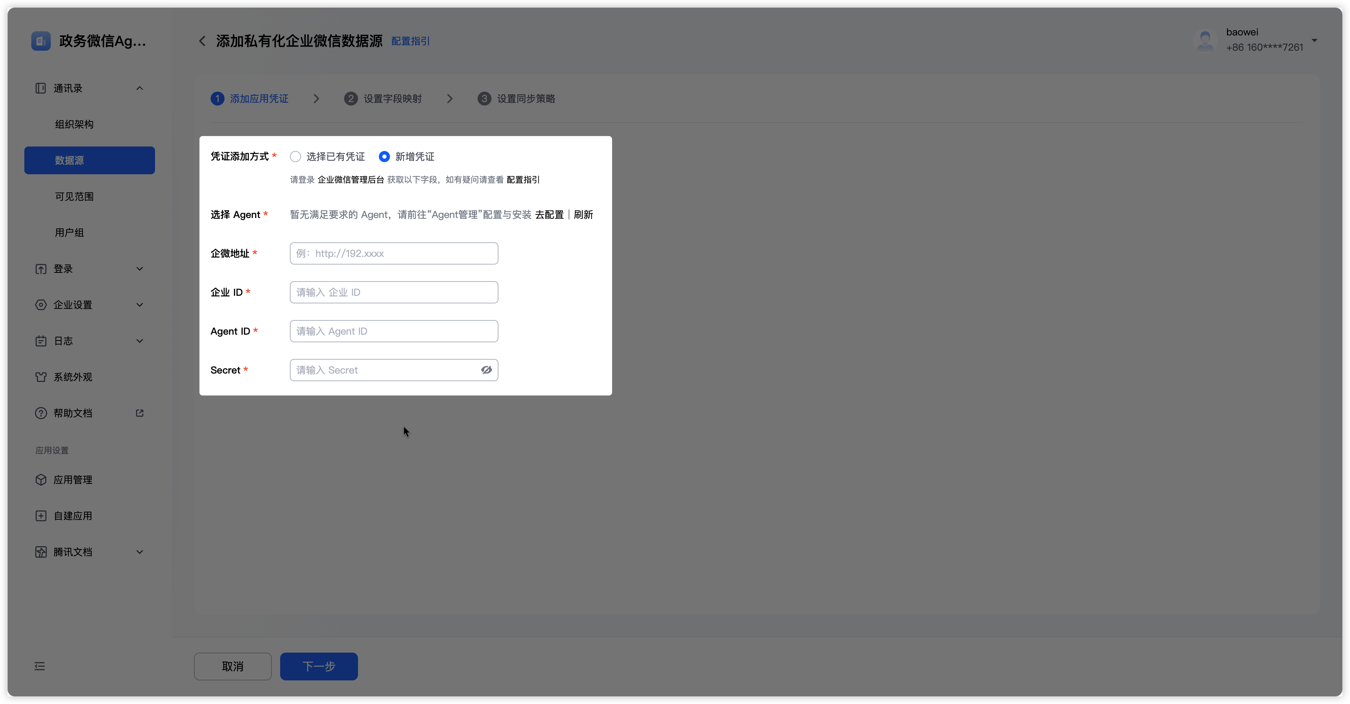Open 帮助文档 external link icon
Screen dimensions: 1350x704
139,413
